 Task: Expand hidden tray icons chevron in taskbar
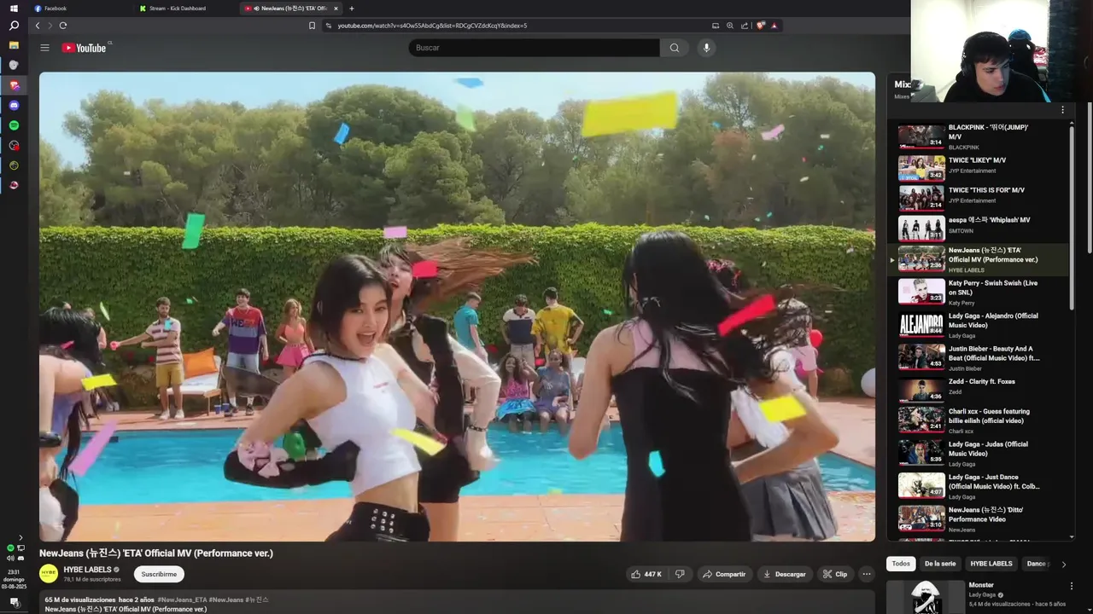[20, 538]
